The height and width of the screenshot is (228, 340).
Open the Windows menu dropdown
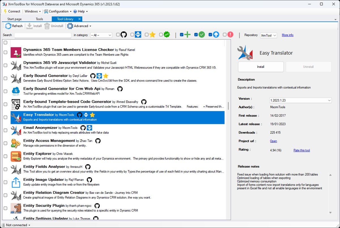point(32,11)
